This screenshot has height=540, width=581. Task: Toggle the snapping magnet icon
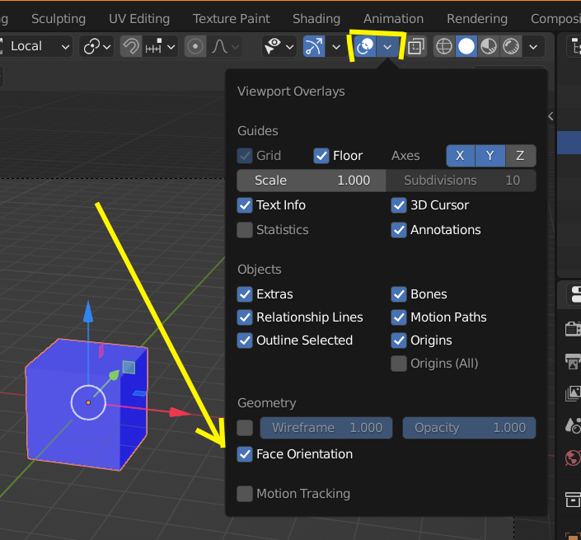131,47
